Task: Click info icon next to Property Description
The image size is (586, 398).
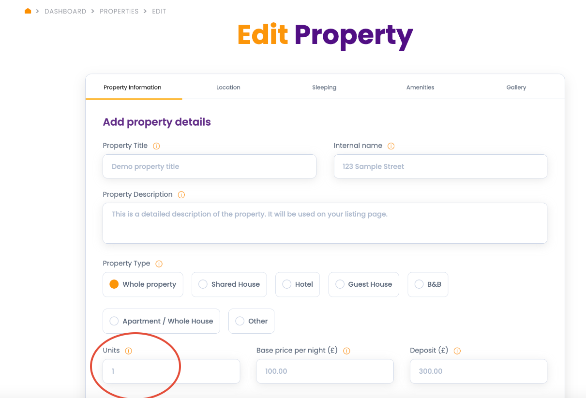Action: coord(181,195)
